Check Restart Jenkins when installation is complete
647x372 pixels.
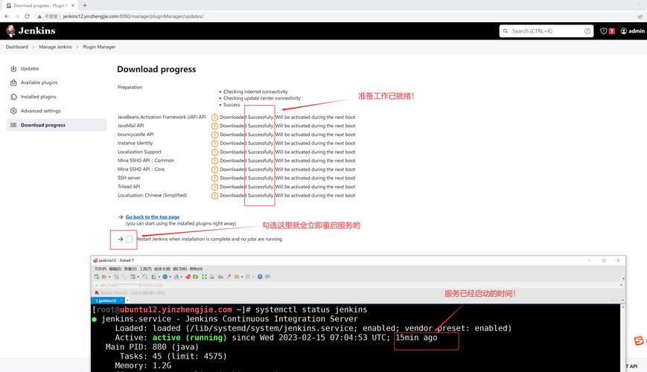click(129, 240)
